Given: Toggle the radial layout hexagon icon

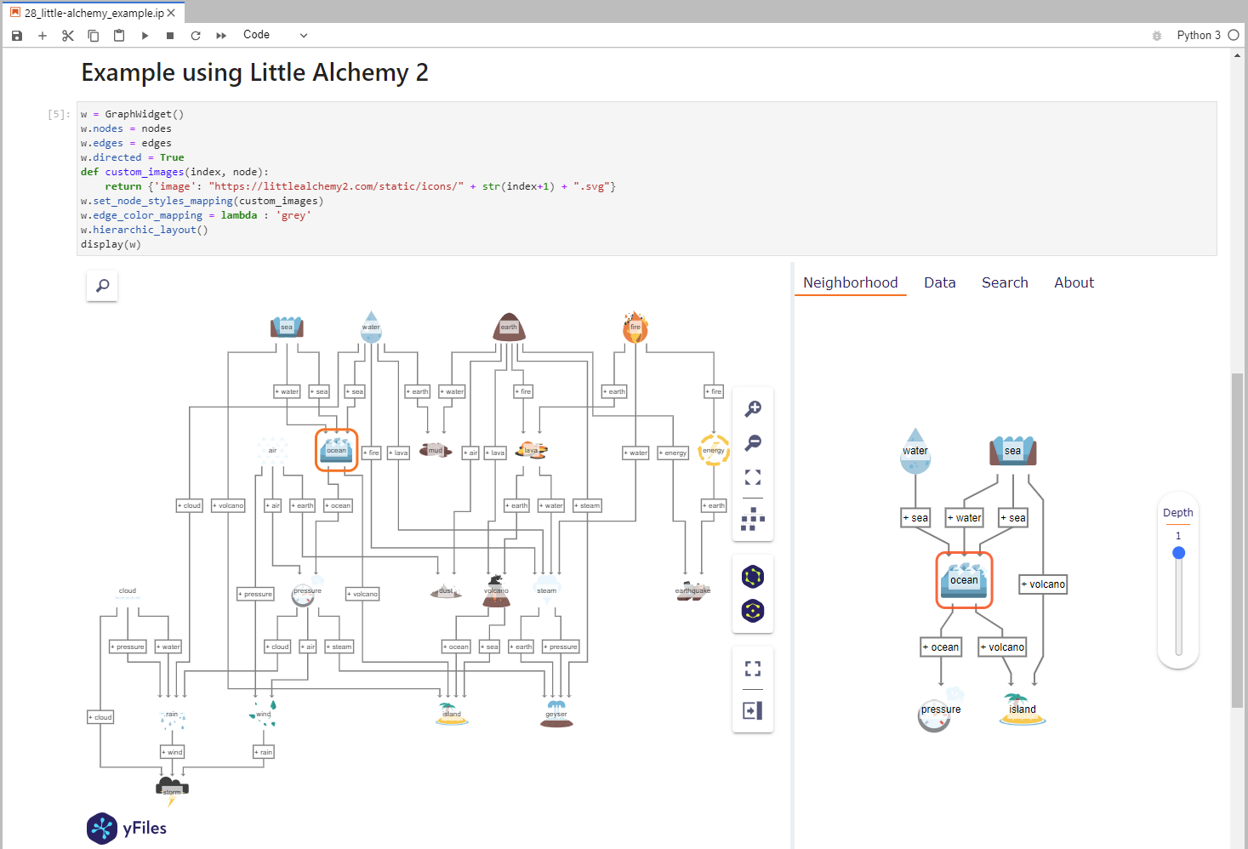Looking at the screenshot, I should tap(752, 610).
